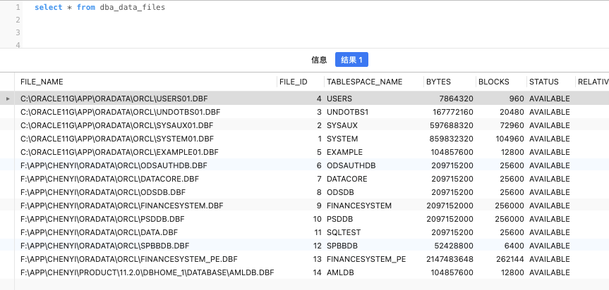This screenshot has width=609, height=290.
Task: Select the blocks value 262144
Action: coord(505,259)
